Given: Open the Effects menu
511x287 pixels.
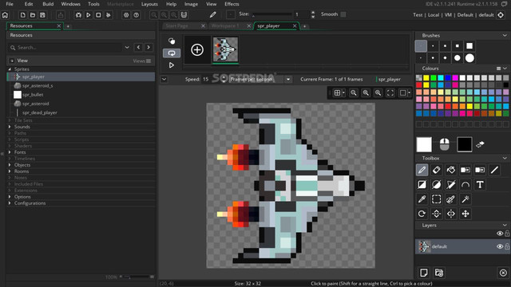Looking at the screenshot, I should click(232, 4).
